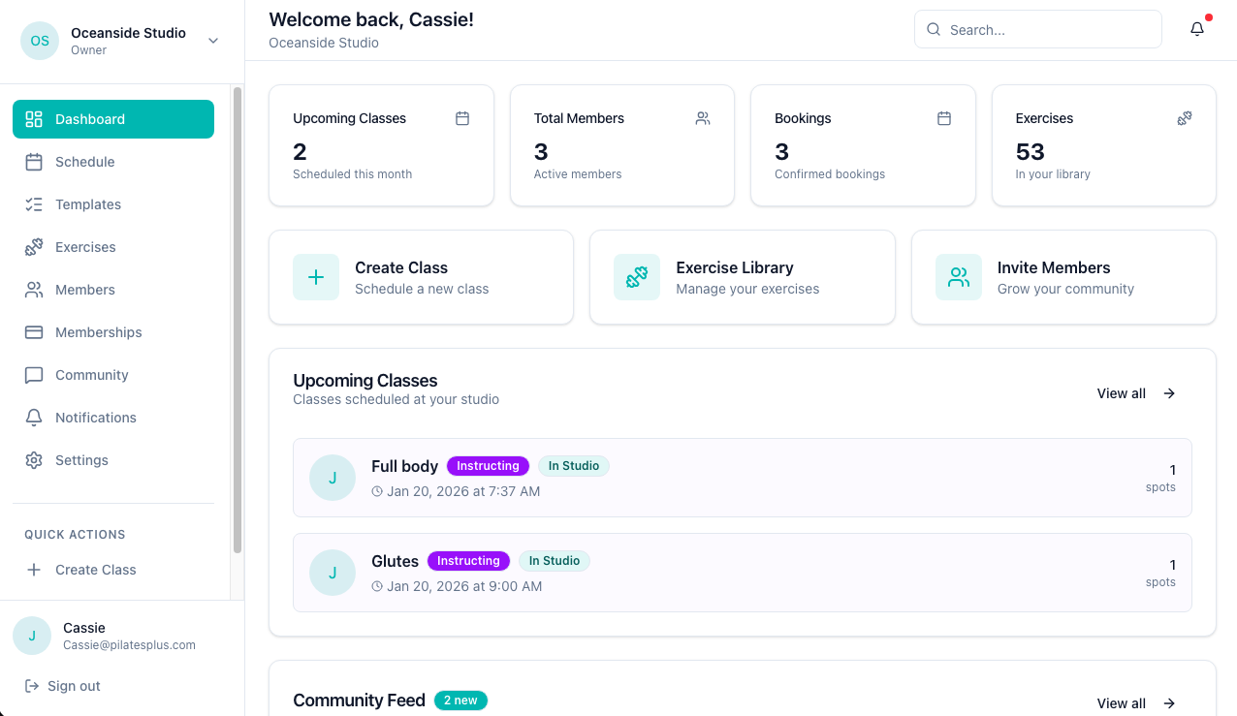Go to Memberships in the sidebar
Image resolution: width=1237 pixels, height=716 pixels.
[98, 332]
